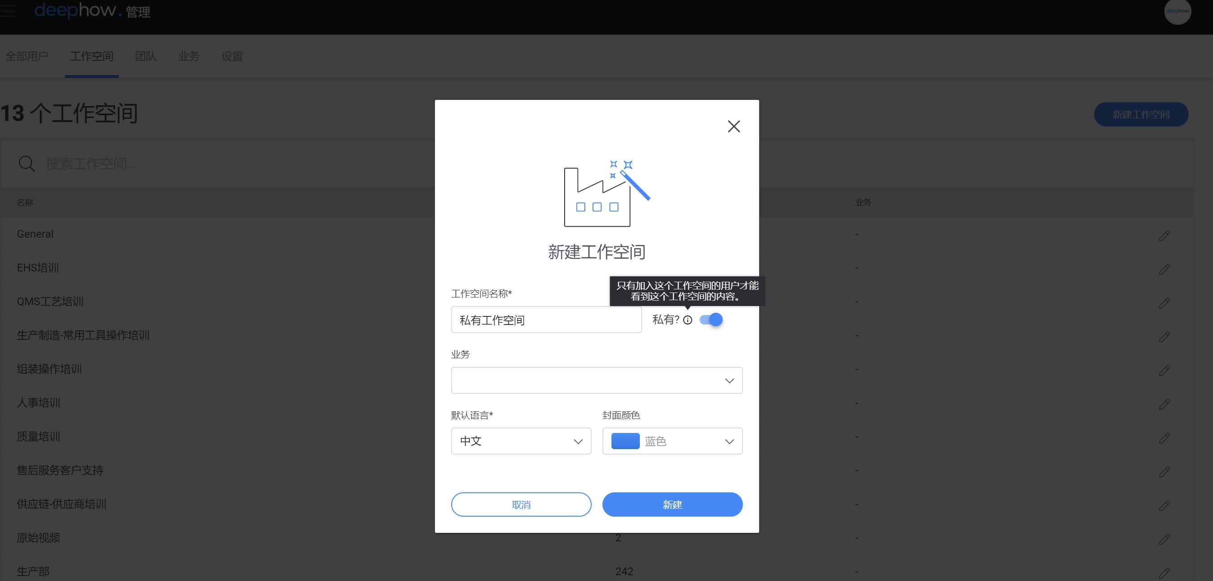Screen dimensions: 1213x581
Task: Click the blue color swatch
Action: click(x=625, y=441)
